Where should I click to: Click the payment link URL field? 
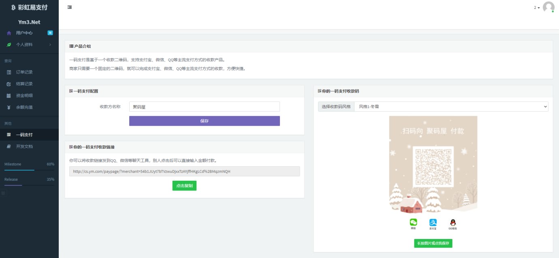tap(185, 171)
